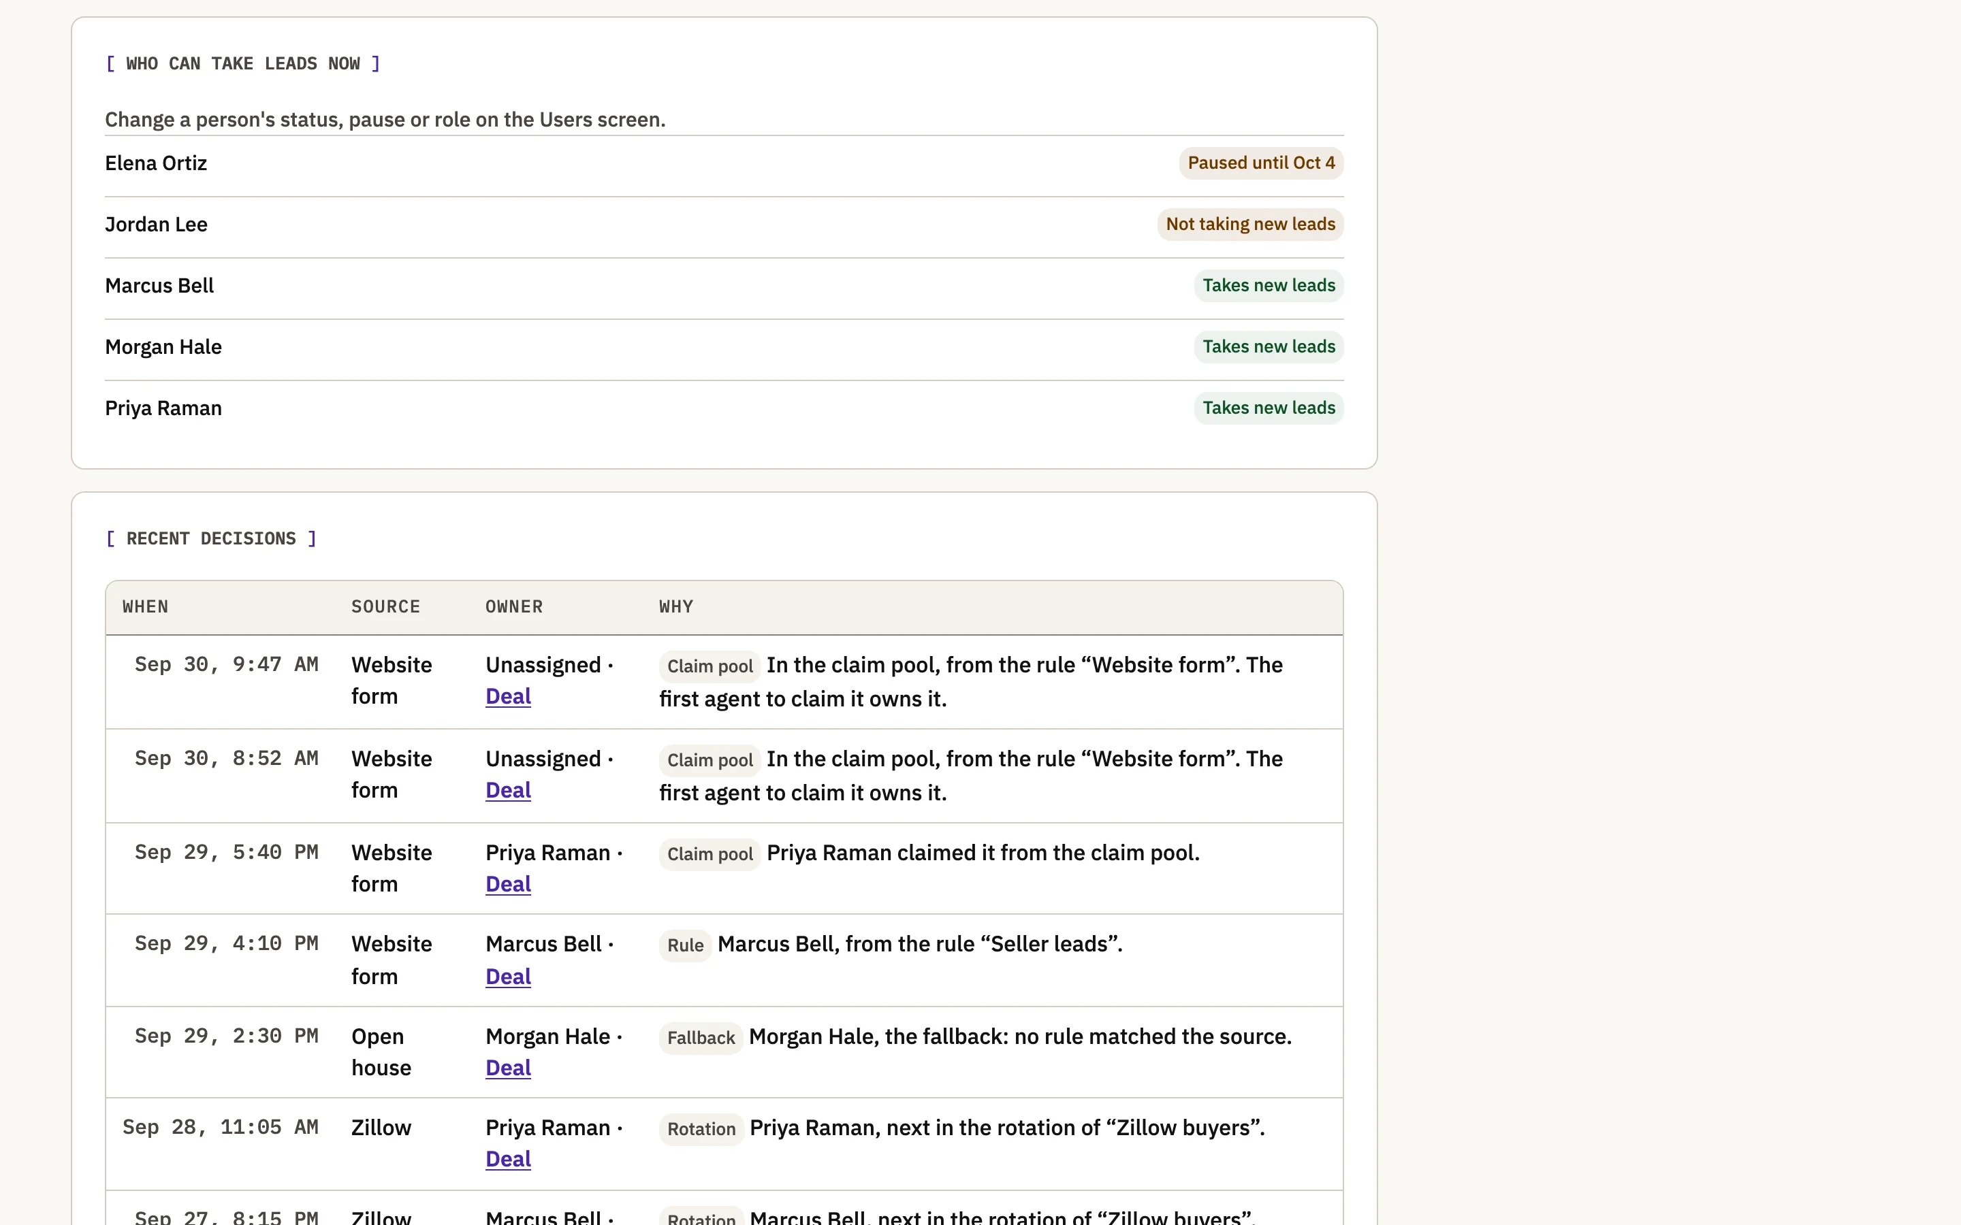Click the OWNER column header

pyautogui.click(x=515, y=607)
